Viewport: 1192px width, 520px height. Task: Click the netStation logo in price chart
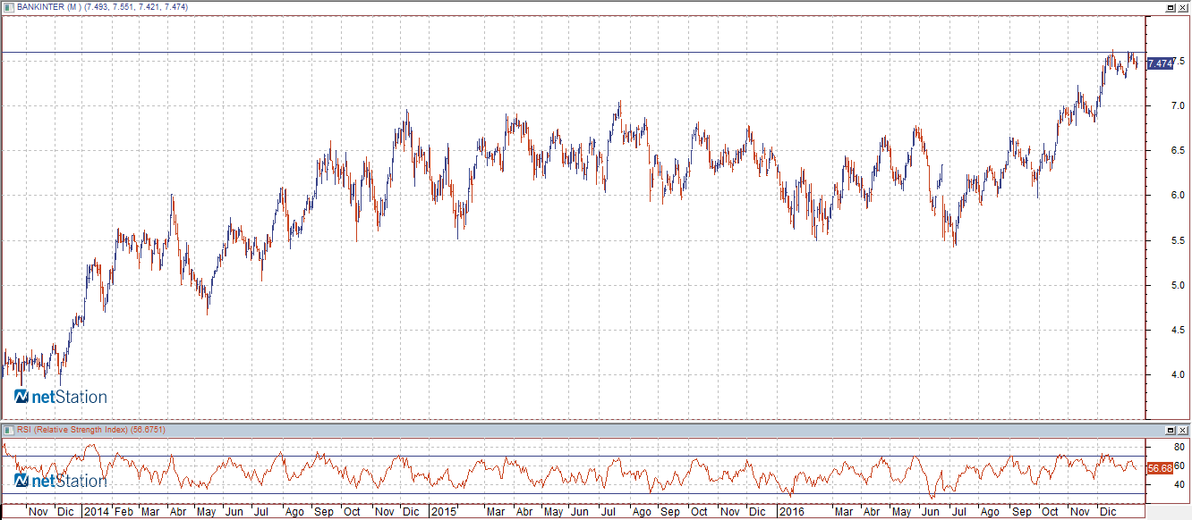pos(61,397)
